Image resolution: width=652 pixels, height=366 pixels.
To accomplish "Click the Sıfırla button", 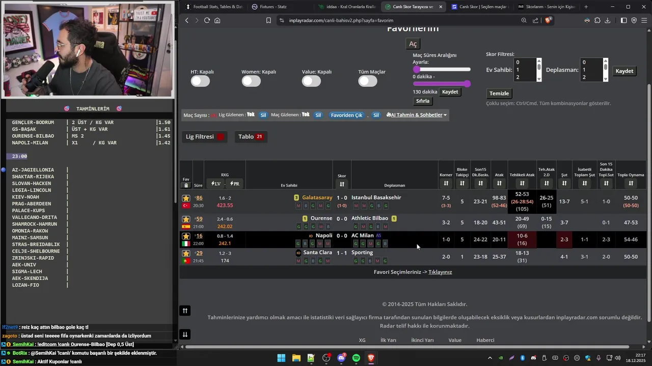I will coord(423,101).
